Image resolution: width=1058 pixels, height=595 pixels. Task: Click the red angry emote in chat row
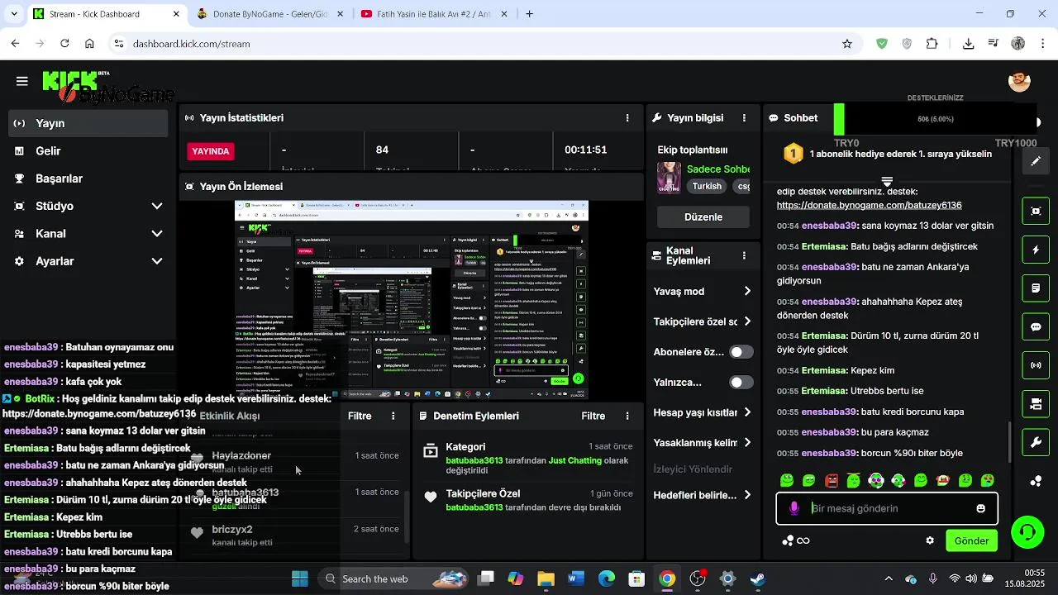tap(832, 480)
